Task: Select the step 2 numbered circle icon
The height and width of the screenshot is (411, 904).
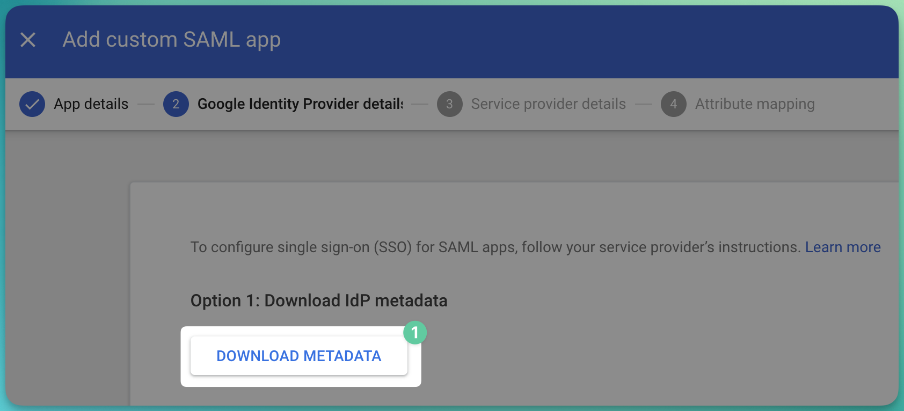Action: (176, 104)
